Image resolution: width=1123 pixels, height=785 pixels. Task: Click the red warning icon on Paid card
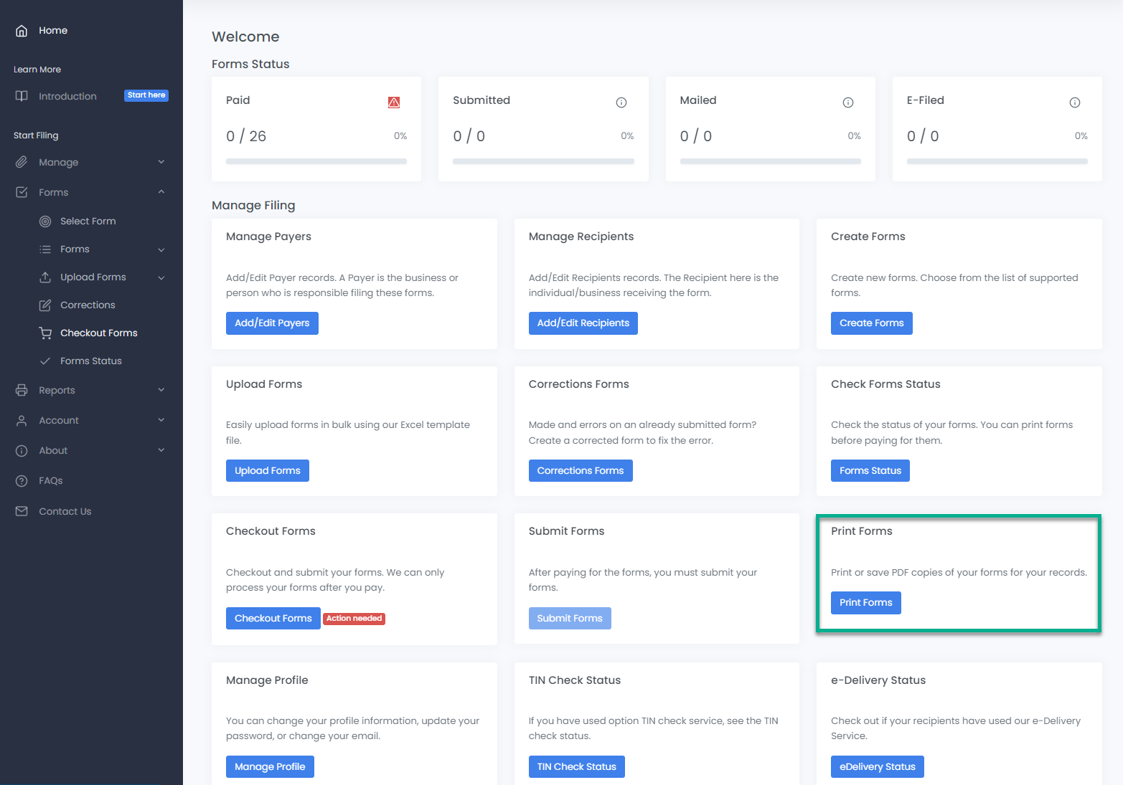point(394,103)
